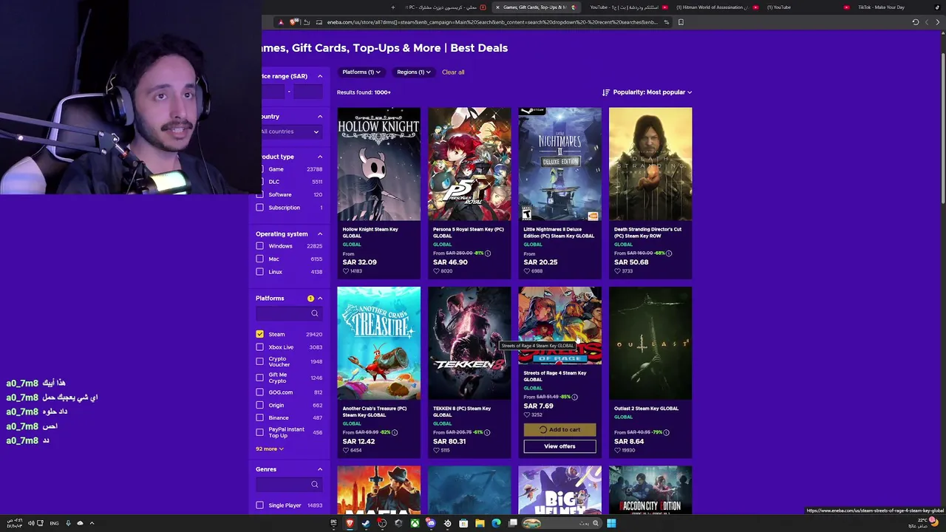The height and width of the screenshot is (532, 946).
Task: Collapse the Genres filter section
Action: (320, 469)
